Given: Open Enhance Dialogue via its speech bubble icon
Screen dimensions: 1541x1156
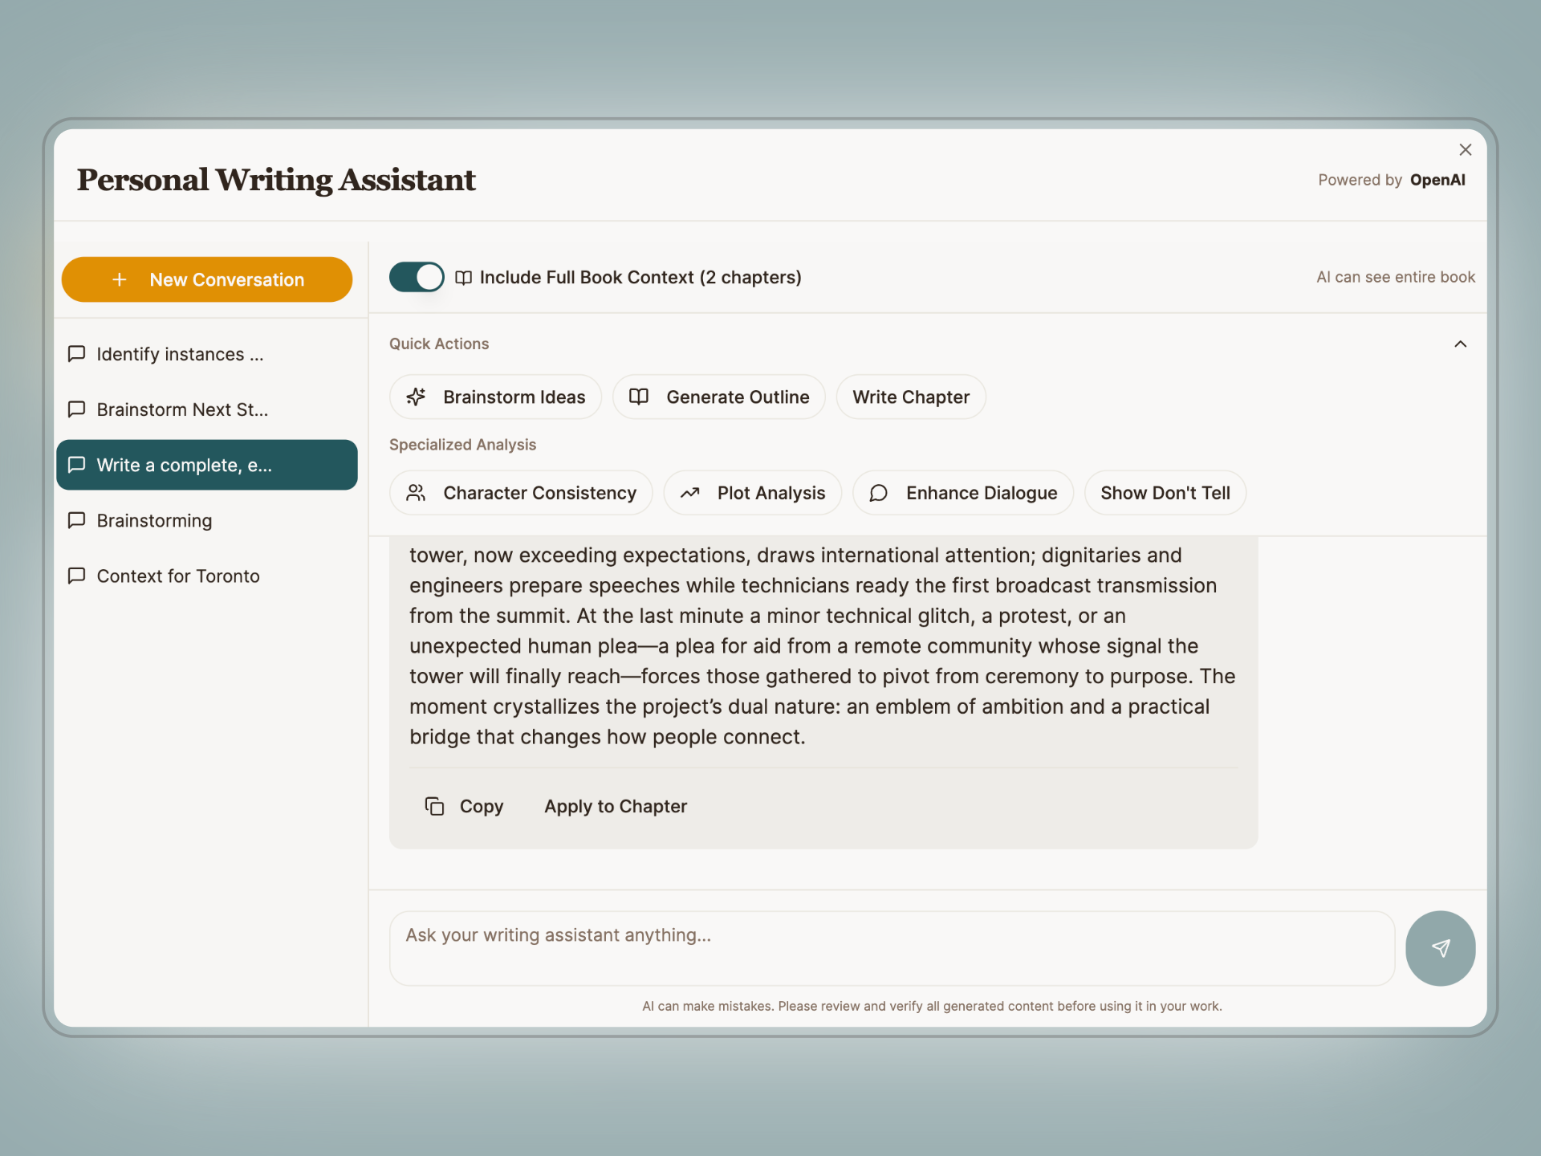Looking at the screenshot, I should [878, 493].
